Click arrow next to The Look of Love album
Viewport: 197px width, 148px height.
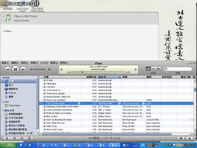pyautogui.click(x=143, y=103)
